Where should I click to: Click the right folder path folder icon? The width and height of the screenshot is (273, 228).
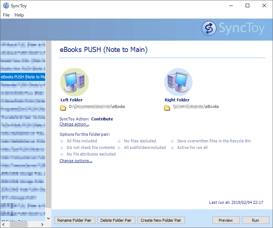tap(167, 108)
